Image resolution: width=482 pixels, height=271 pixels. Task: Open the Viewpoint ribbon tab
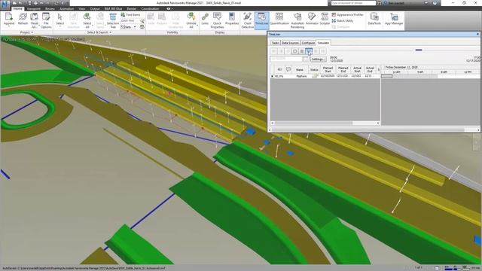coord(33,8)
